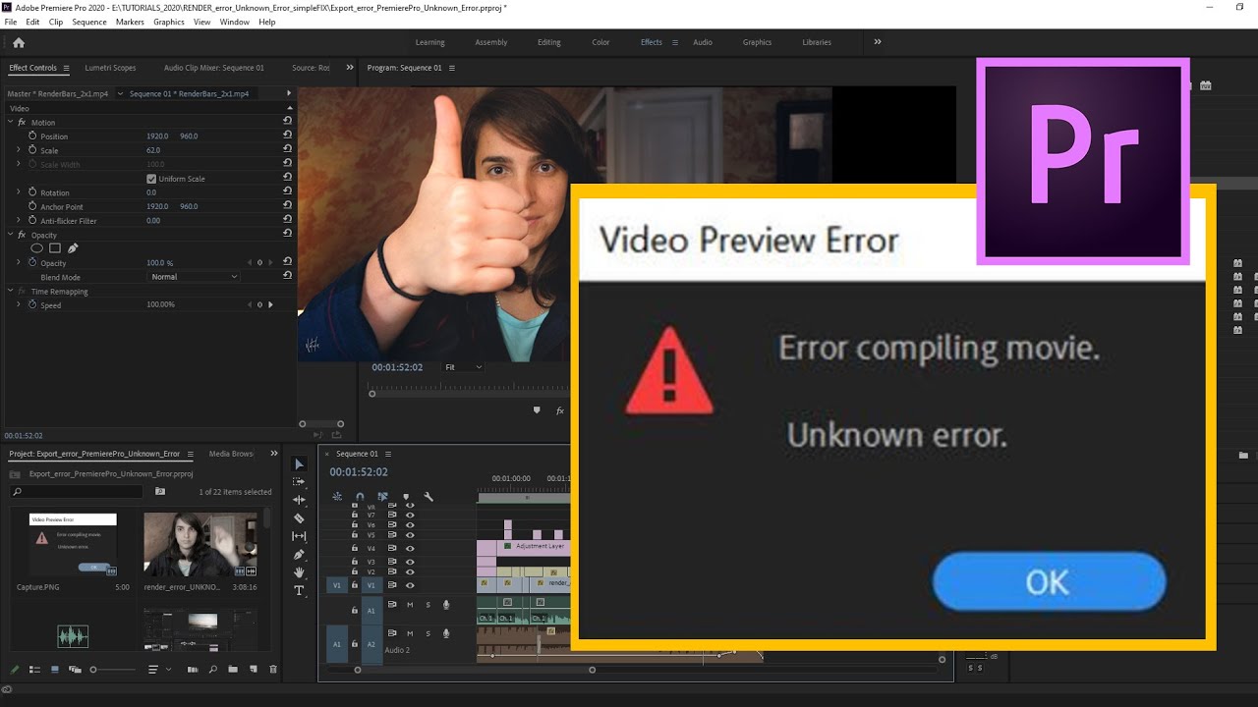Open workspace overflow chevron menu
Screen dimensions: 1258x707
878,42
